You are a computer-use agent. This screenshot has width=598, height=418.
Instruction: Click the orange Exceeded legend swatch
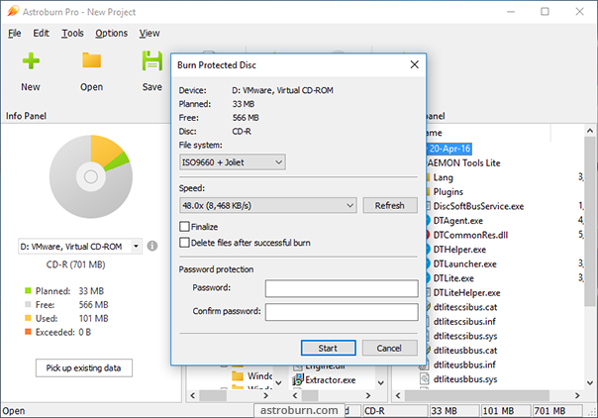(28, 332)
